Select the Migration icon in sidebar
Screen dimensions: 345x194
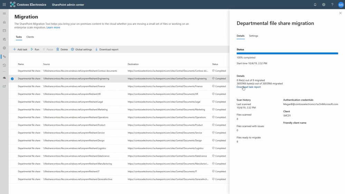[x=4, y=57]
